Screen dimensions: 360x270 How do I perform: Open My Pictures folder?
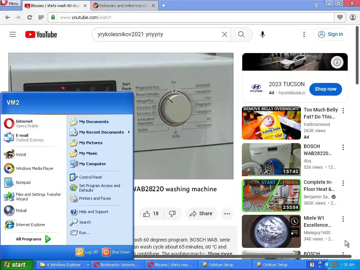click(100, 143)
